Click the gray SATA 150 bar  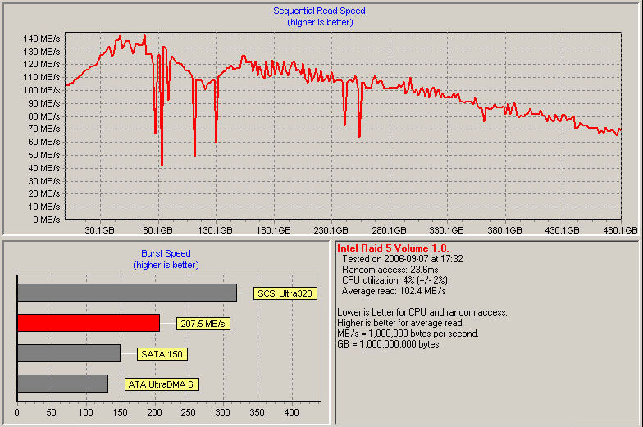(x=68, y=353)
